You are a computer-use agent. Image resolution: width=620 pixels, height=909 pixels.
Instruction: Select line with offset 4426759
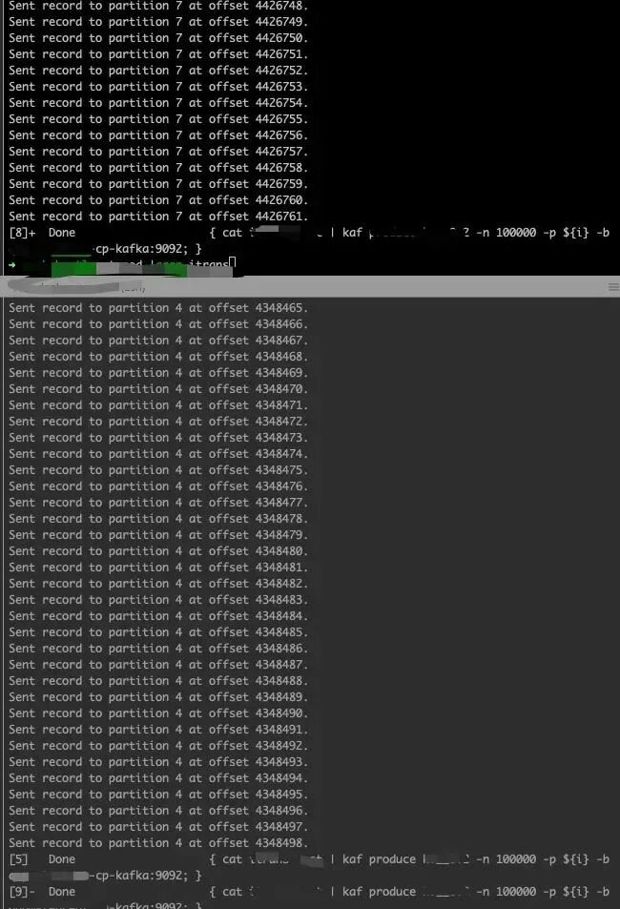click(x=158, y=184)
